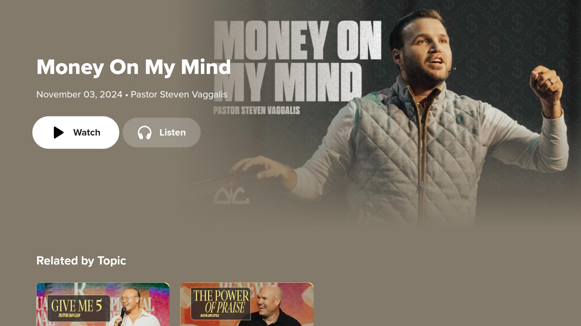Select the Pastor Steven Vaggalis speaker name

179,94
